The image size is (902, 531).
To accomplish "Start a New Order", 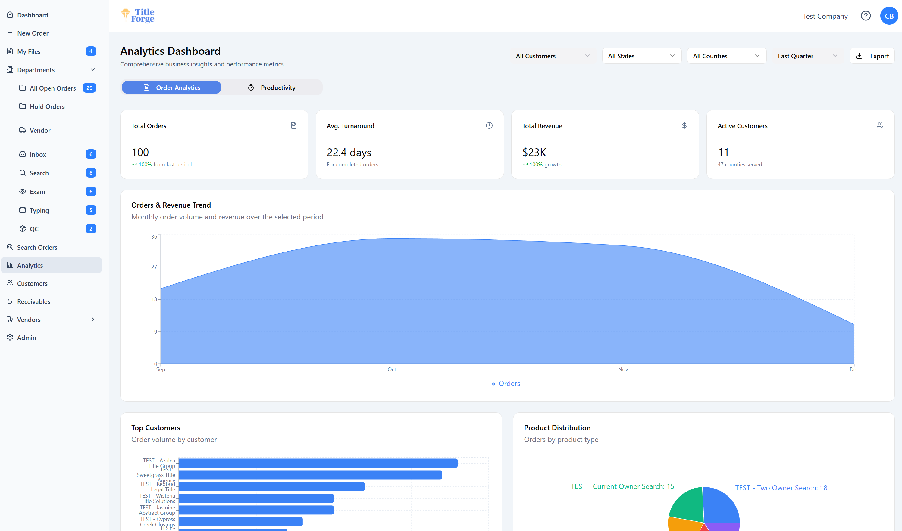I will 51,33.
